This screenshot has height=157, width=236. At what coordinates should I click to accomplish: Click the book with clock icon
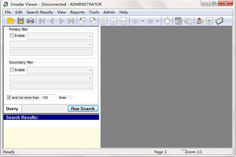coord(219,21)
